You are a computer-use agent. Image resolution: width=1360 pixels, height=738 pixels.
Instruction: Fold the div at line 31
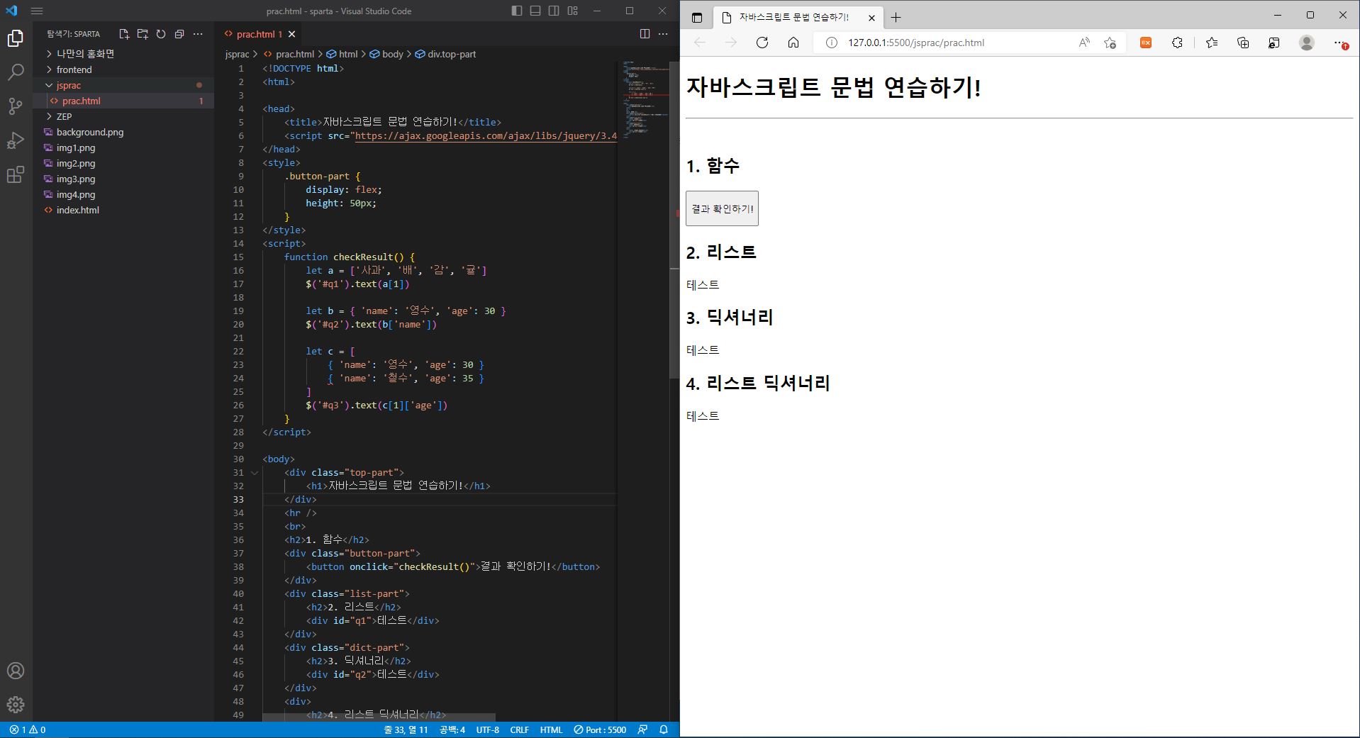[255, 472]
